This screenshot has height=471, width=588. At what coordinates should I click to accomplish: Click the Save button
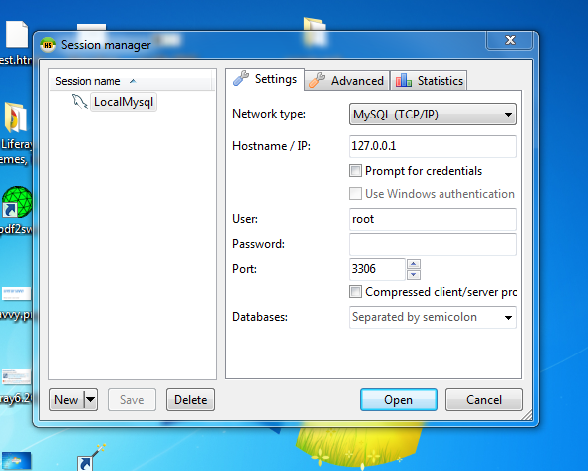(x=132, y=400)
